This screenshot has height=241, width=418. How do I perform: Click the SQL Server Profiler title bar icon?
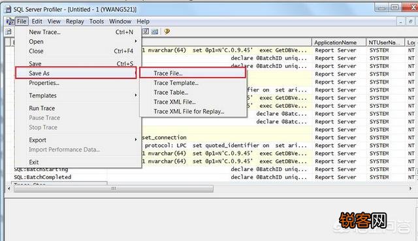click(x=8, y=9)
